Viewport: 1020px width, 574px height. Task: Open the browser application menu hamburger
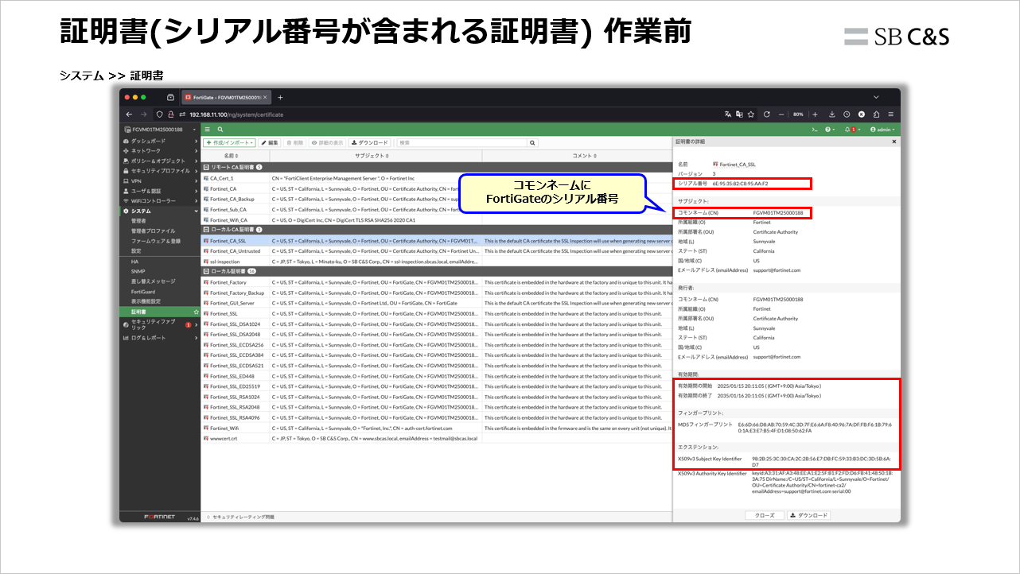coord(891,114)
